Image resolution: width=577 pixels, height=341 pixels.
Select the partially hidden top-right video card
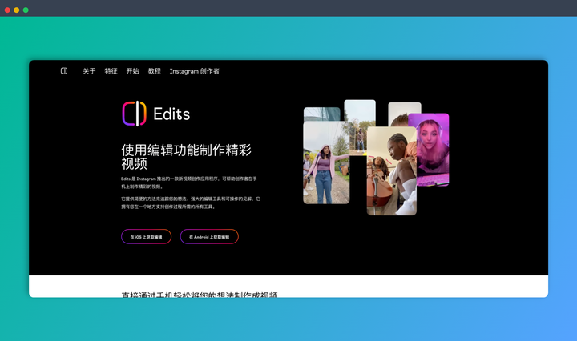point(404,114)
